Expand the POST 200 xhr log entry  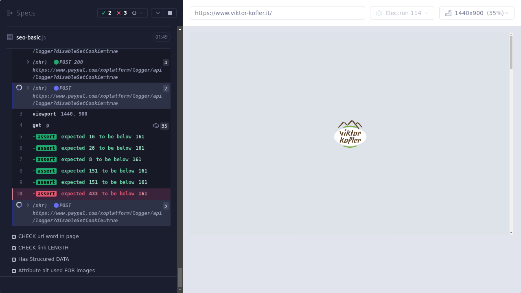click(28, 62)
